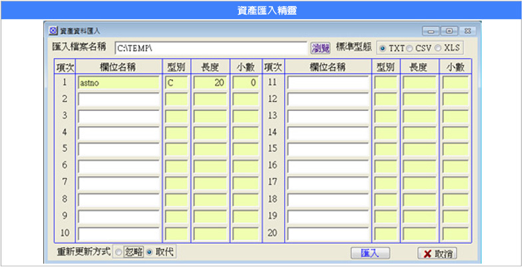Image resolution: width=523 pixels, height=269 pixels.
Task: Click the import file name path field
Action: click(x=211, y=48)
